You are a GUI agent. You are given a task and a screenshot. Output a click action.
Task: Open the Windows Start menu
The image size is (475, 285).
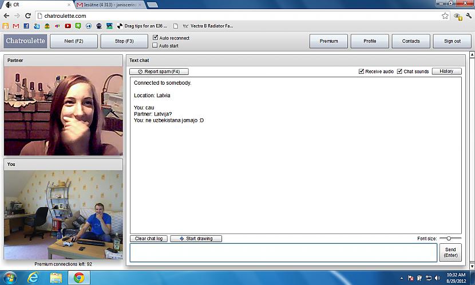click(x=9, y=278)
